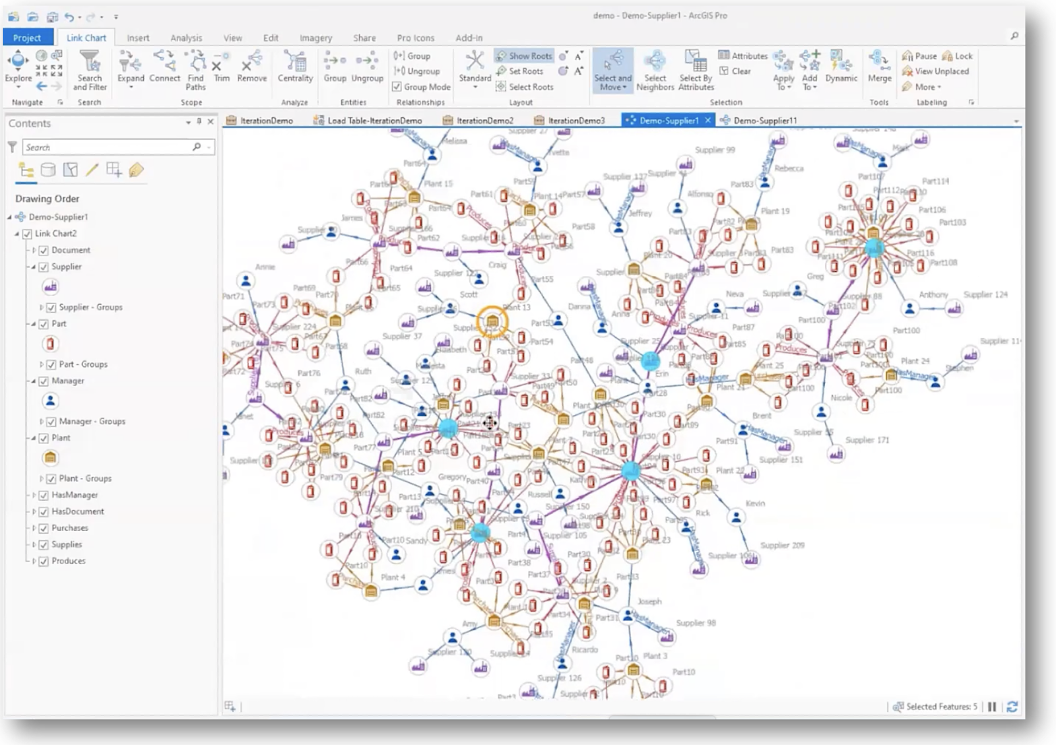
Task: Expand the Manager - Groups node
Action: [41, 422]
